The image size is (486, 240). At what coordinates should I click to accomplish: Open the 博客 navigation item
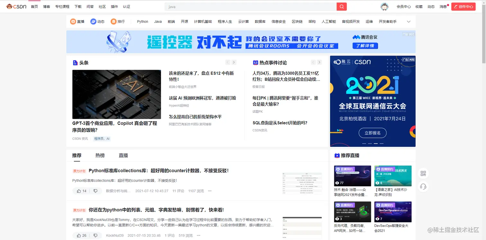(47, 7)
